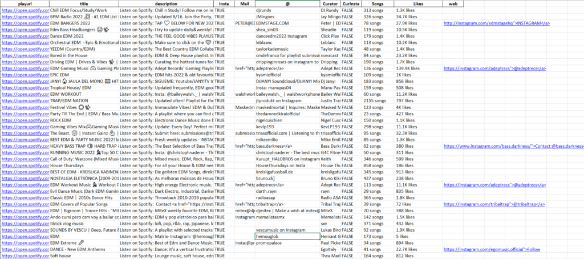Open Spotify link in EDM BANGERS 2022 row
This screenshot has height=259, width=584.
coord(25,23)
